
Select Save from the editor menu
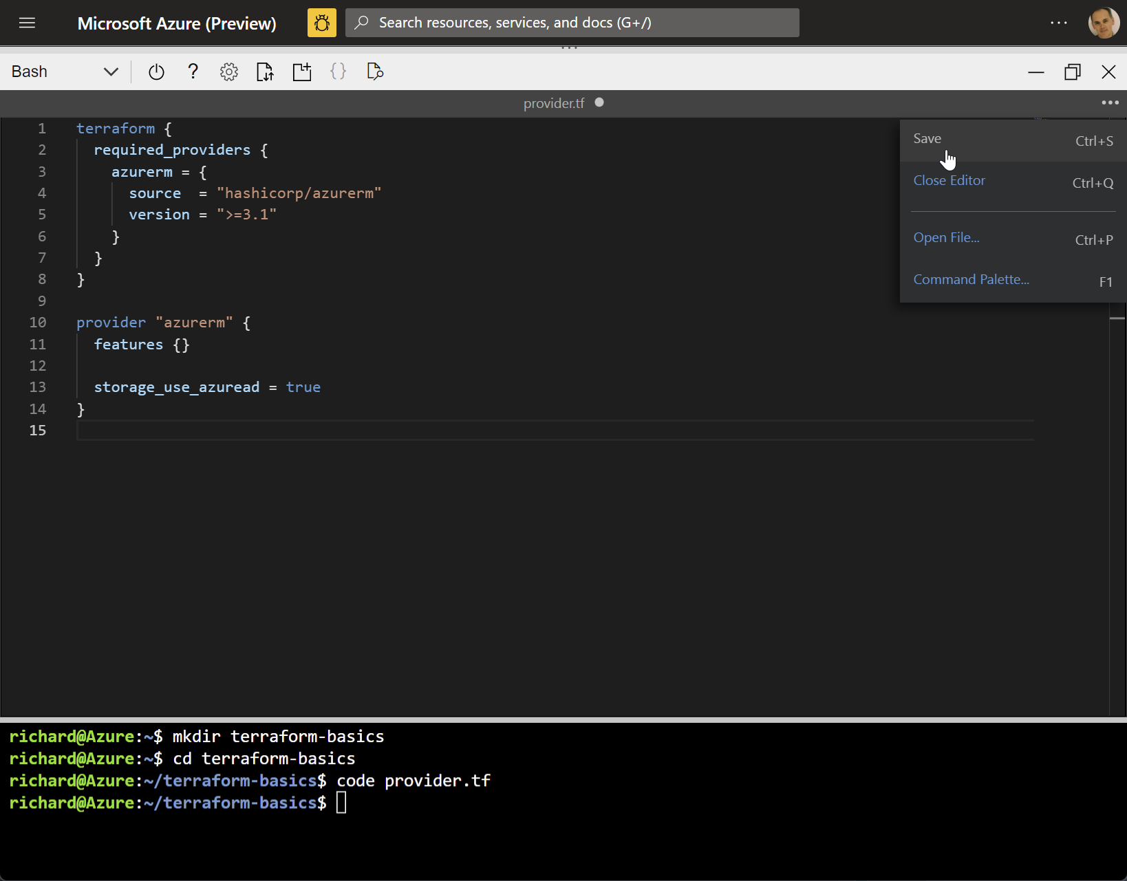927,139
